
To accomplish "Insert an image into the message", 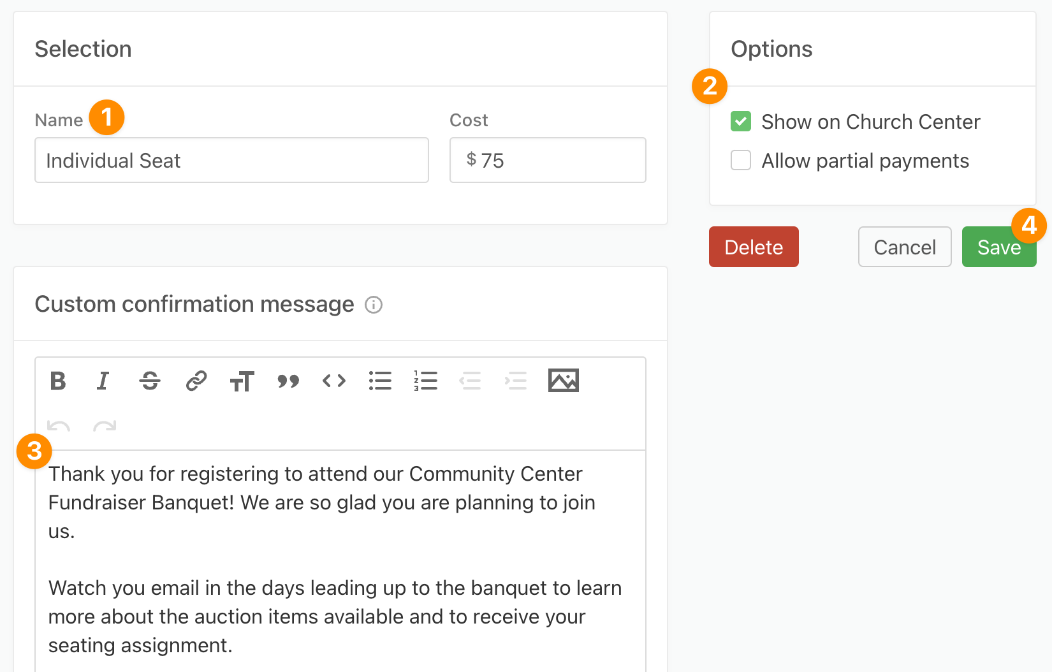I will click(564, 381).
